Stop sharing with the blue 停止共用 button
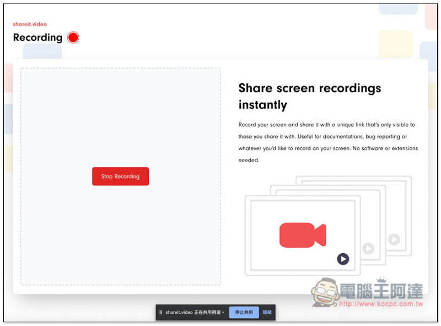Image resolution: width=441 pixels, height=326 pixels. (x=244, y=312)
